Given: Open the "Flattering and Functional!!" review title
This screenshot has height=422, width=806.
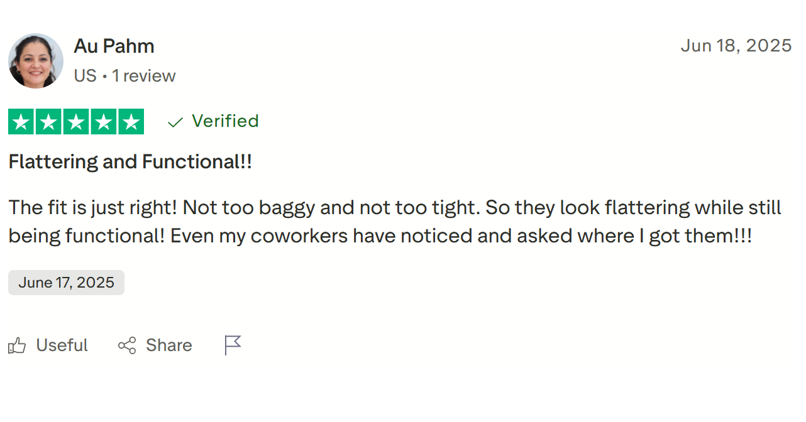Looking at the screenshot, I should 130,162.
